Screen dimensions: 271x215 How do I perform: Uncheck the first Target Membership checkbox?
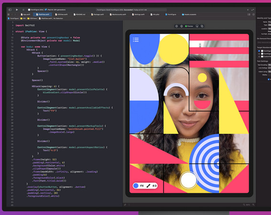[x=259, y=51]
